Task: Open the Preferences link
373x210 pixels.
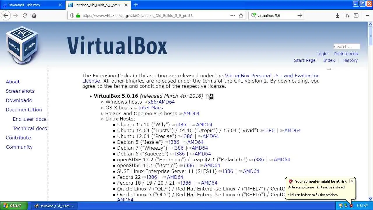Action: (x=346, y=54)
